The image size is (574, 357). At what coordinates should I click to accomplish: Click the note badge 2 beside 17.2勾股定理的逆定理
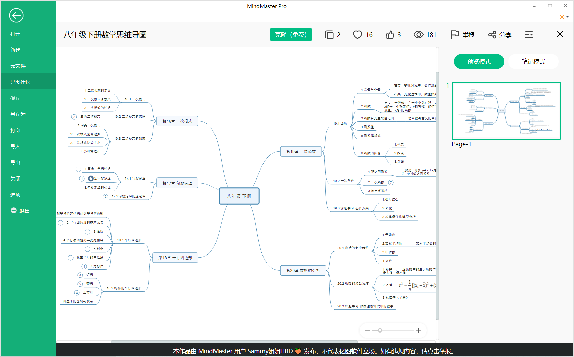[105, 197]
